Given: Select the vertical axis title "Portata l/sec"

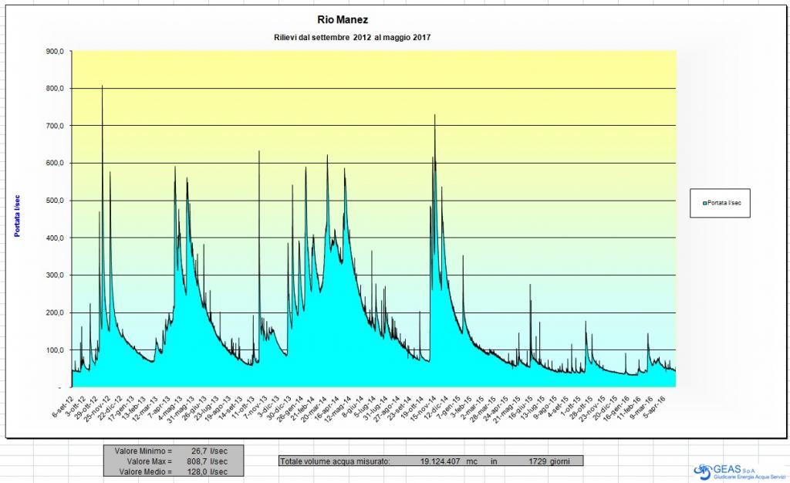Looking at the screenshot, I should click(17, 215).
